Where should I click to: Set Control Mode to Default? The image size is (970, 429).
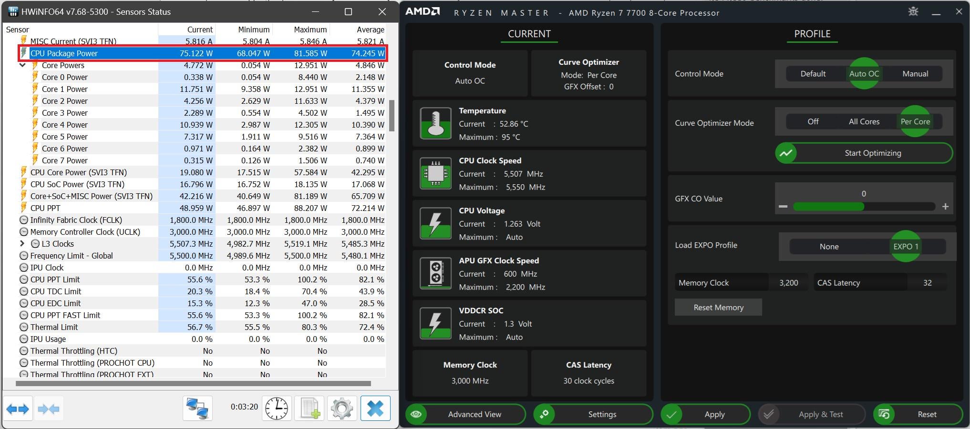click(x=813, y=74)
